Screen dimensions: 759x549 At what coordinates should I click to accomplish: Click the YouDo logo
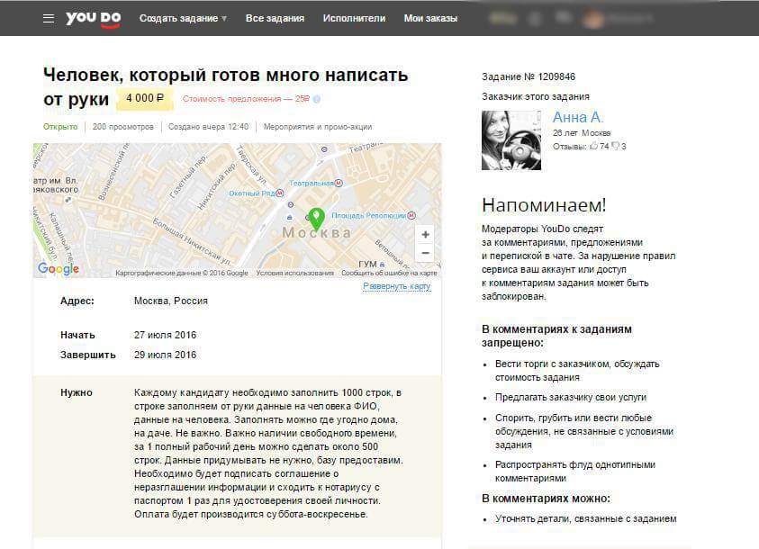coord(93,18)
